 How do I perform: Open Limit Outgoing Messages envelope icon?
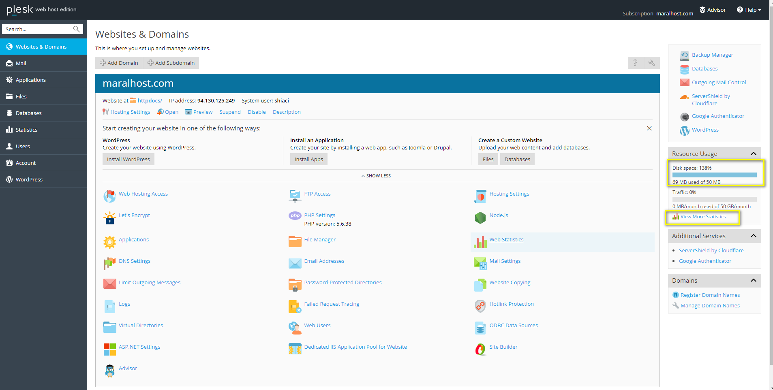(x=109, y=284)
